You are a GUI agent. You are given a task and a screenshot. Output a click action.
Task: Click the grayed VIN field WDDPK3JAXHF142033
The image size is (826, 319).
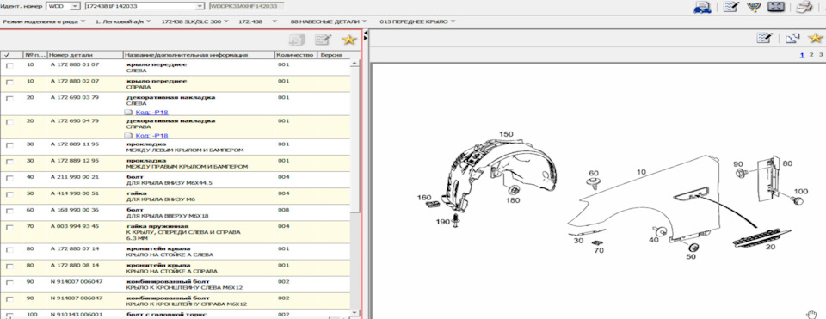tap(247, 6)
